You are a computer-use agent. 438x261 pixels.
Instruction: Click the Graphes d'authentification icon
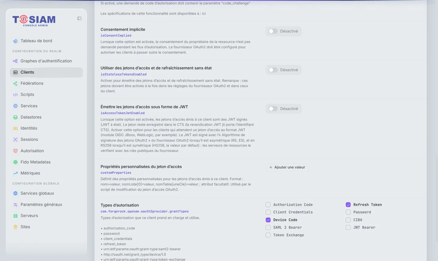(16, 61)
